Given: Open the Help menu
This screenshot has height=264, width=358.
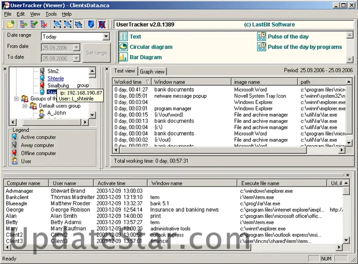Looking at the screenshot, I should click(67, 14).
